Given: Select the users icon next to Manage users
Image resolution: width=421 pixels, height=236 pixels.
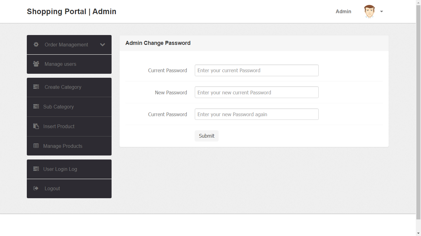Looking at the screenshot, I should [36, 64].
